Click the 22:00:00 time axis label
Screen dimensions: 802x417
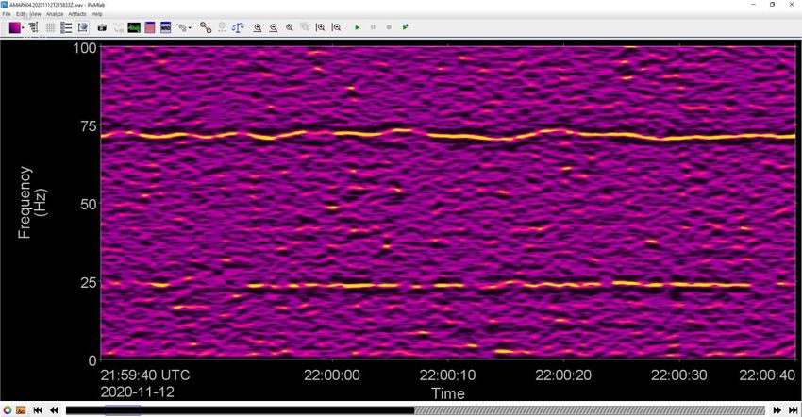[332, 375]
